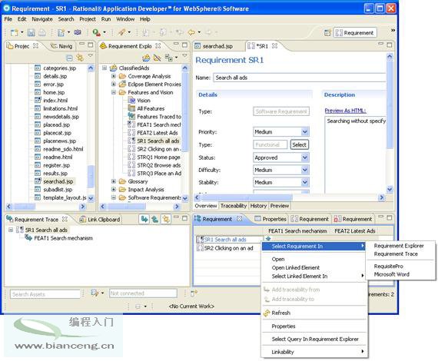Click the close project icon in Requirement Explorer
This screenshot has height=361, width=438.
[x=158, y=58]
